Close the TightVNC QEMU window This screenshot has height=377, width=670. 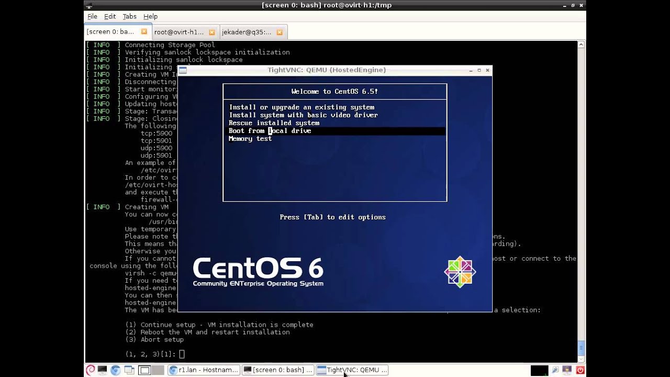pos(487,70)
